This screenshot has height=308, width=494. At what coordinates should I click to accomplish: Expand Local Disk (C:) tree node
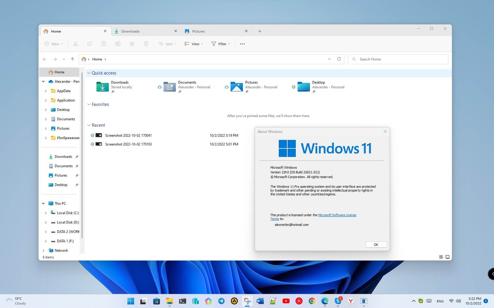pyautogui.click(x=46, y=213)
